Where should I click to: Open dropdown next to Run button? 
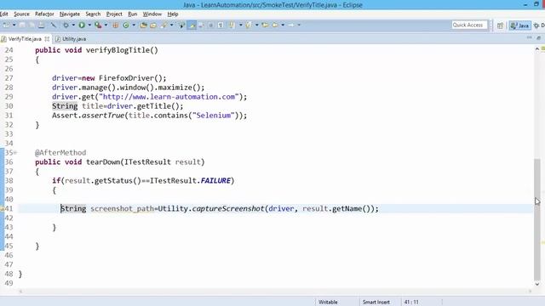[x=89, y=25]
